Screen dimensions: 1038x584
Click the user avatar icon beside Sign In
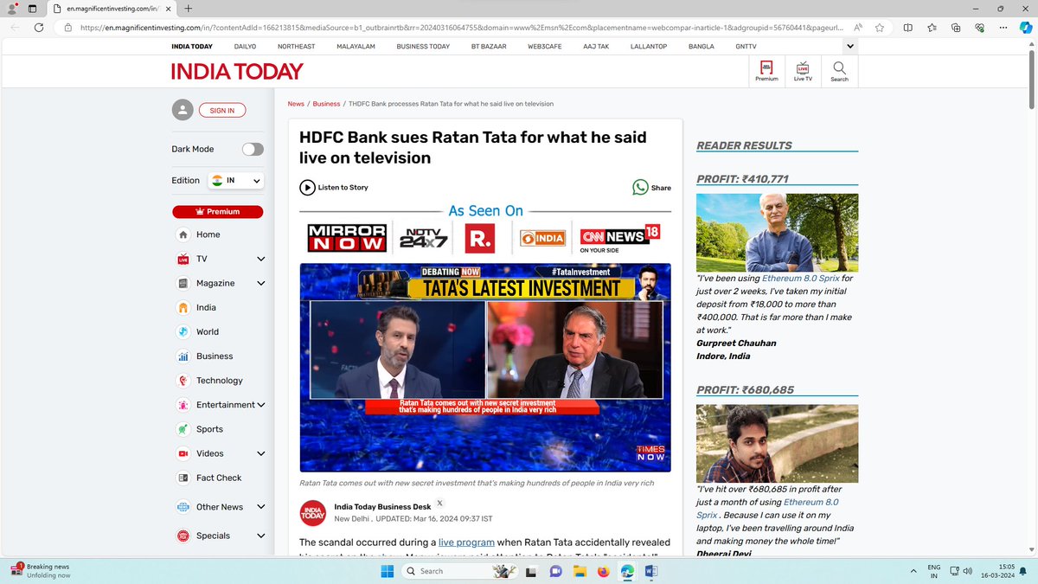[x=183, y=110]
